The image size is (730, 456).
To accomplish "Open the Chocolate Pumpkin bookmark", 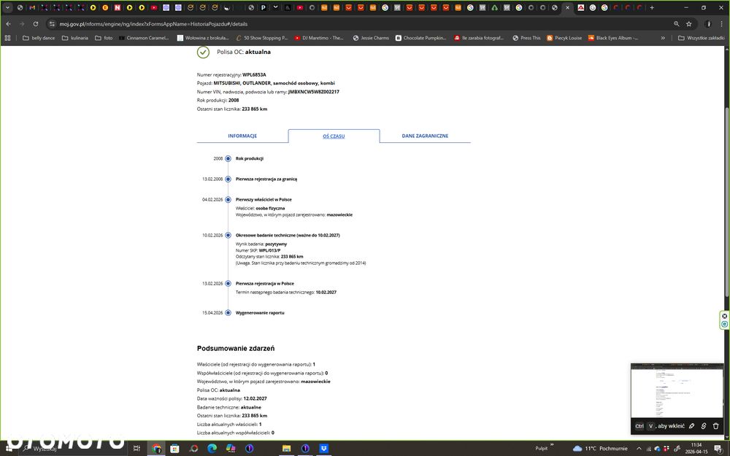I will pyautogui.click(x=421, y=38).
